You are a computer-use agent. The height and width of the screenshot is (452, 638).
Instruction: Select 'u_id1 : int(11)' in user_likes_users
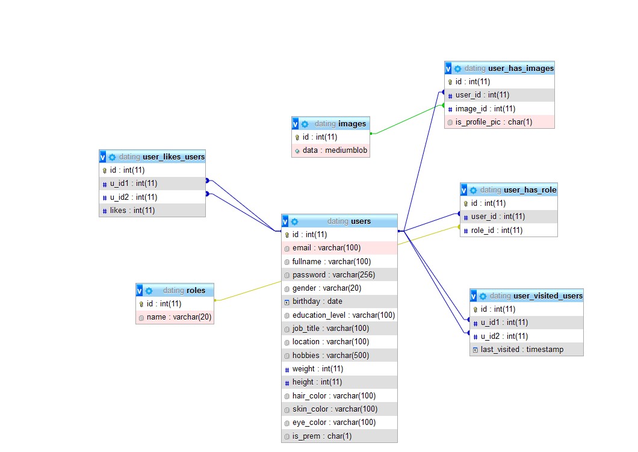152,184
